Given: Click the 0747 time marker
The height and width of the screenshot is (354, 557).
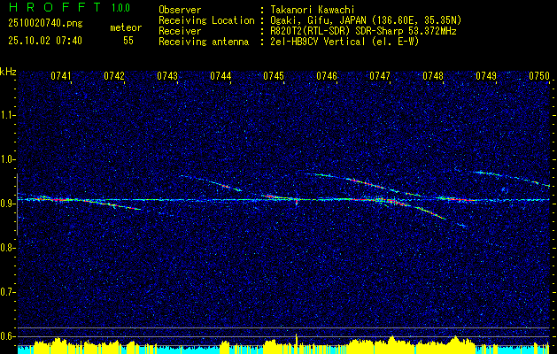Looking at the screenshot, I should tap(380, 76).
